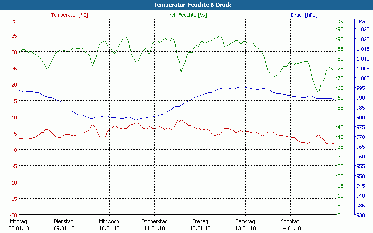Image resolution: width=373 pixels, height=233 pixels.
Task: Click the "Sonntag" day label
Action: point(290,222)
